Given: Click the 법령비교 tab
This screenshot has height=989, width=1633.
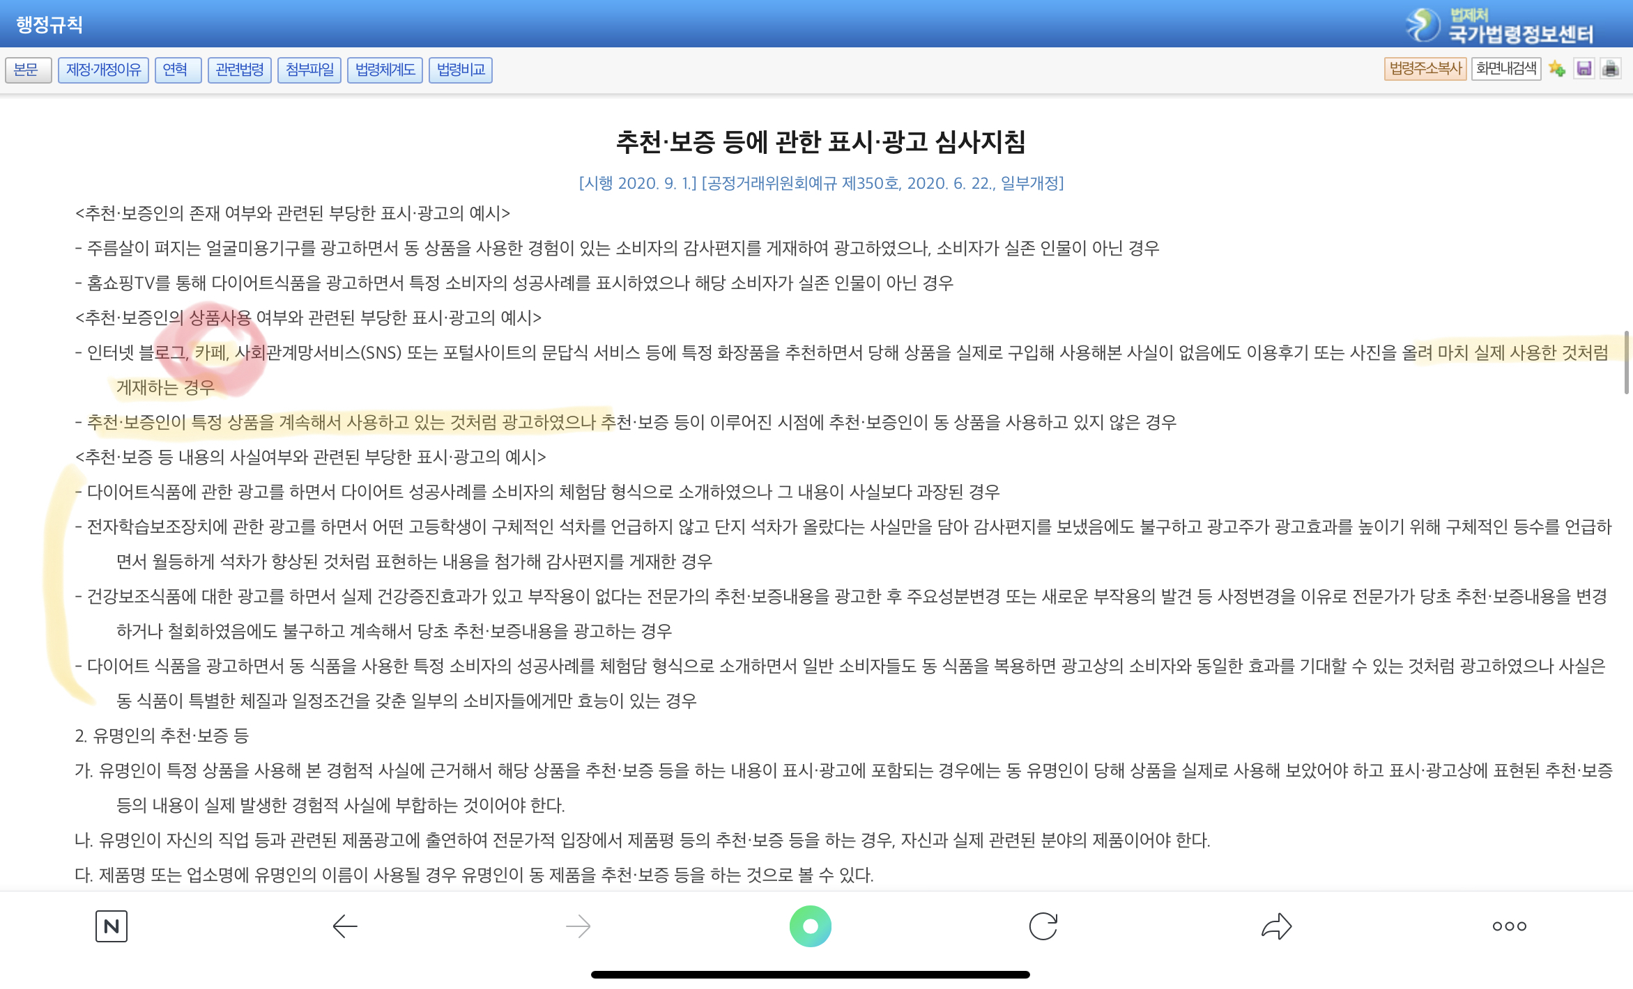Looking at the screenshot, I should [x=461, y=70].
